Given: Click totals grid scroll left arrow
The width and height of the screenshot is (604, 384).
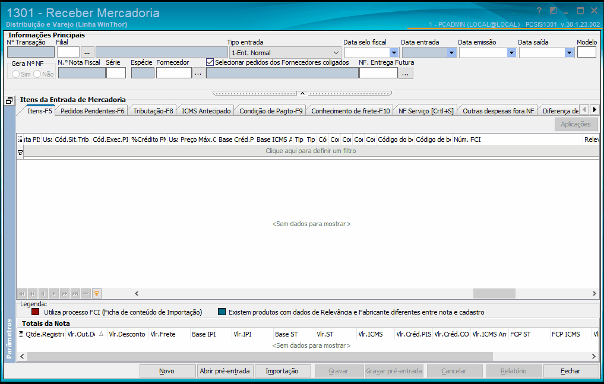Looking at the screenshot, I should (x=22, y=356).
